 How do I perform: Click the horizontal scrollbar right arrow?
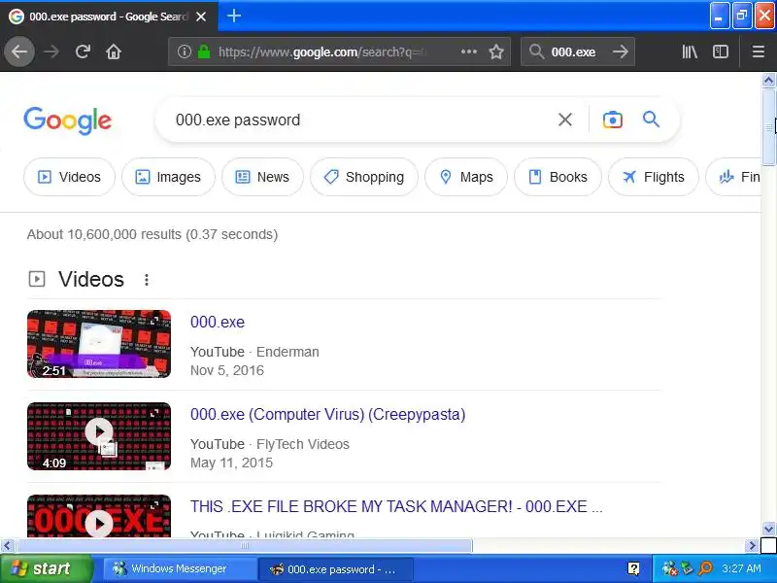(752, 546)
